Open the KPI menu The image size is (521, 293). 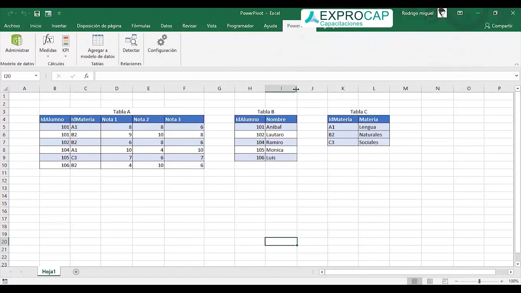tap(65, 46)
